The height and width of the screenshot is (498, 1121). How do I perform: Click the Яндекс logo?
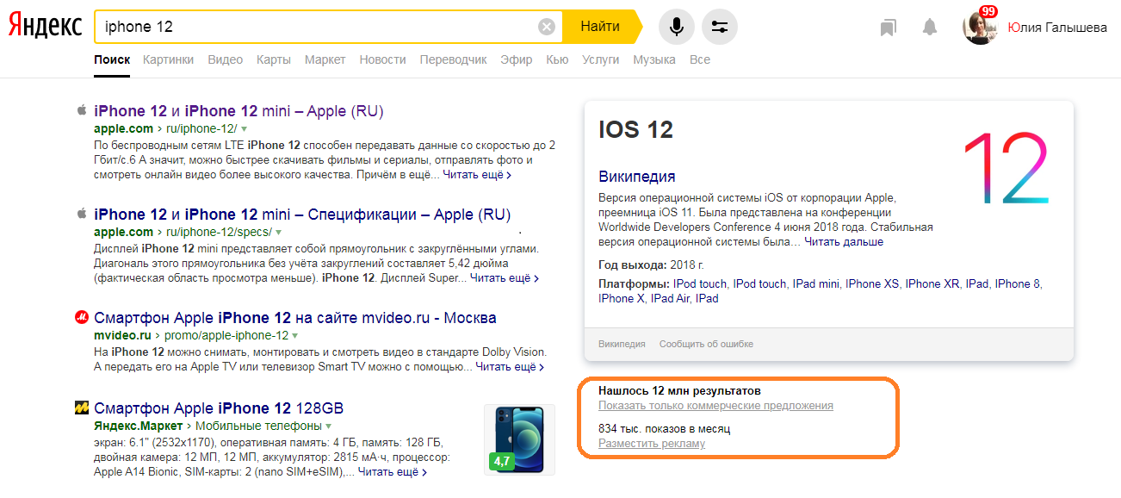point(46,27)
